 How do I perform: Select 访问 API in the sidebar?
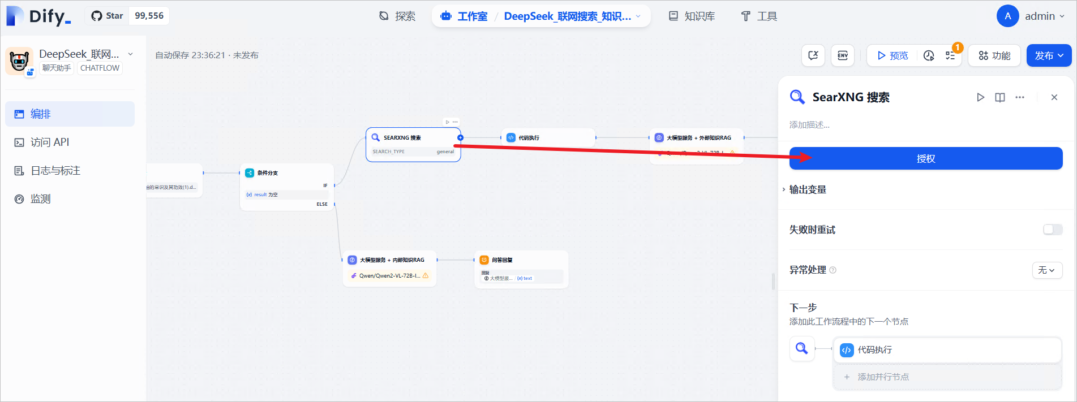click(x=70, y=142)
